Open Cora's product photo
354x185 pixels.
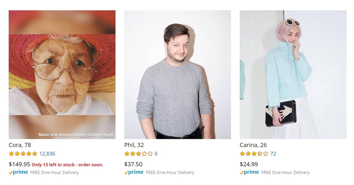(x=62, y=75)
